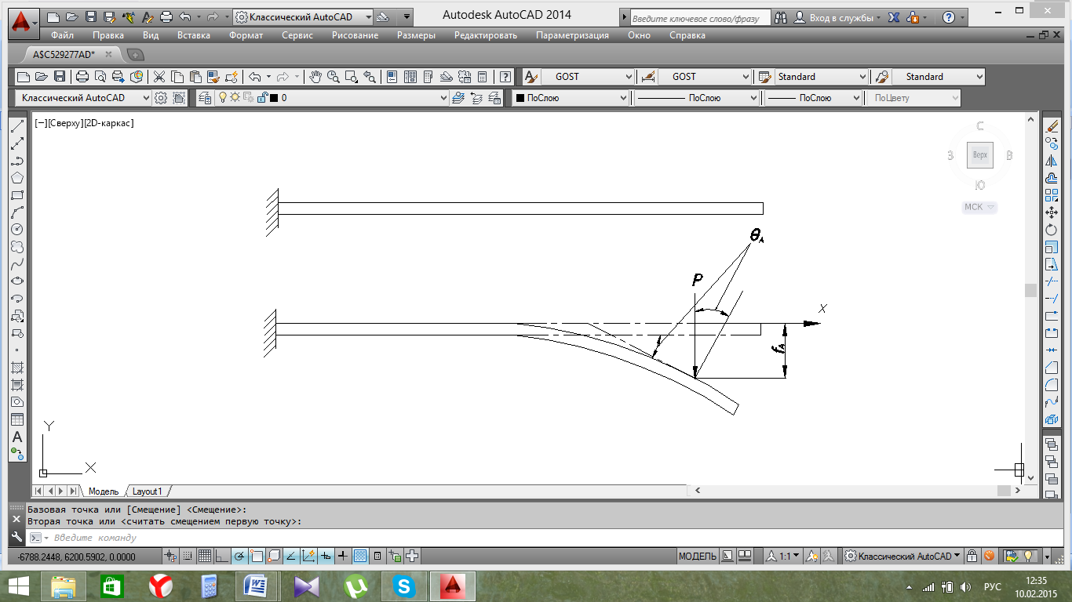
Task: Toggle grid display in status bar
Action: coord(205,557)
